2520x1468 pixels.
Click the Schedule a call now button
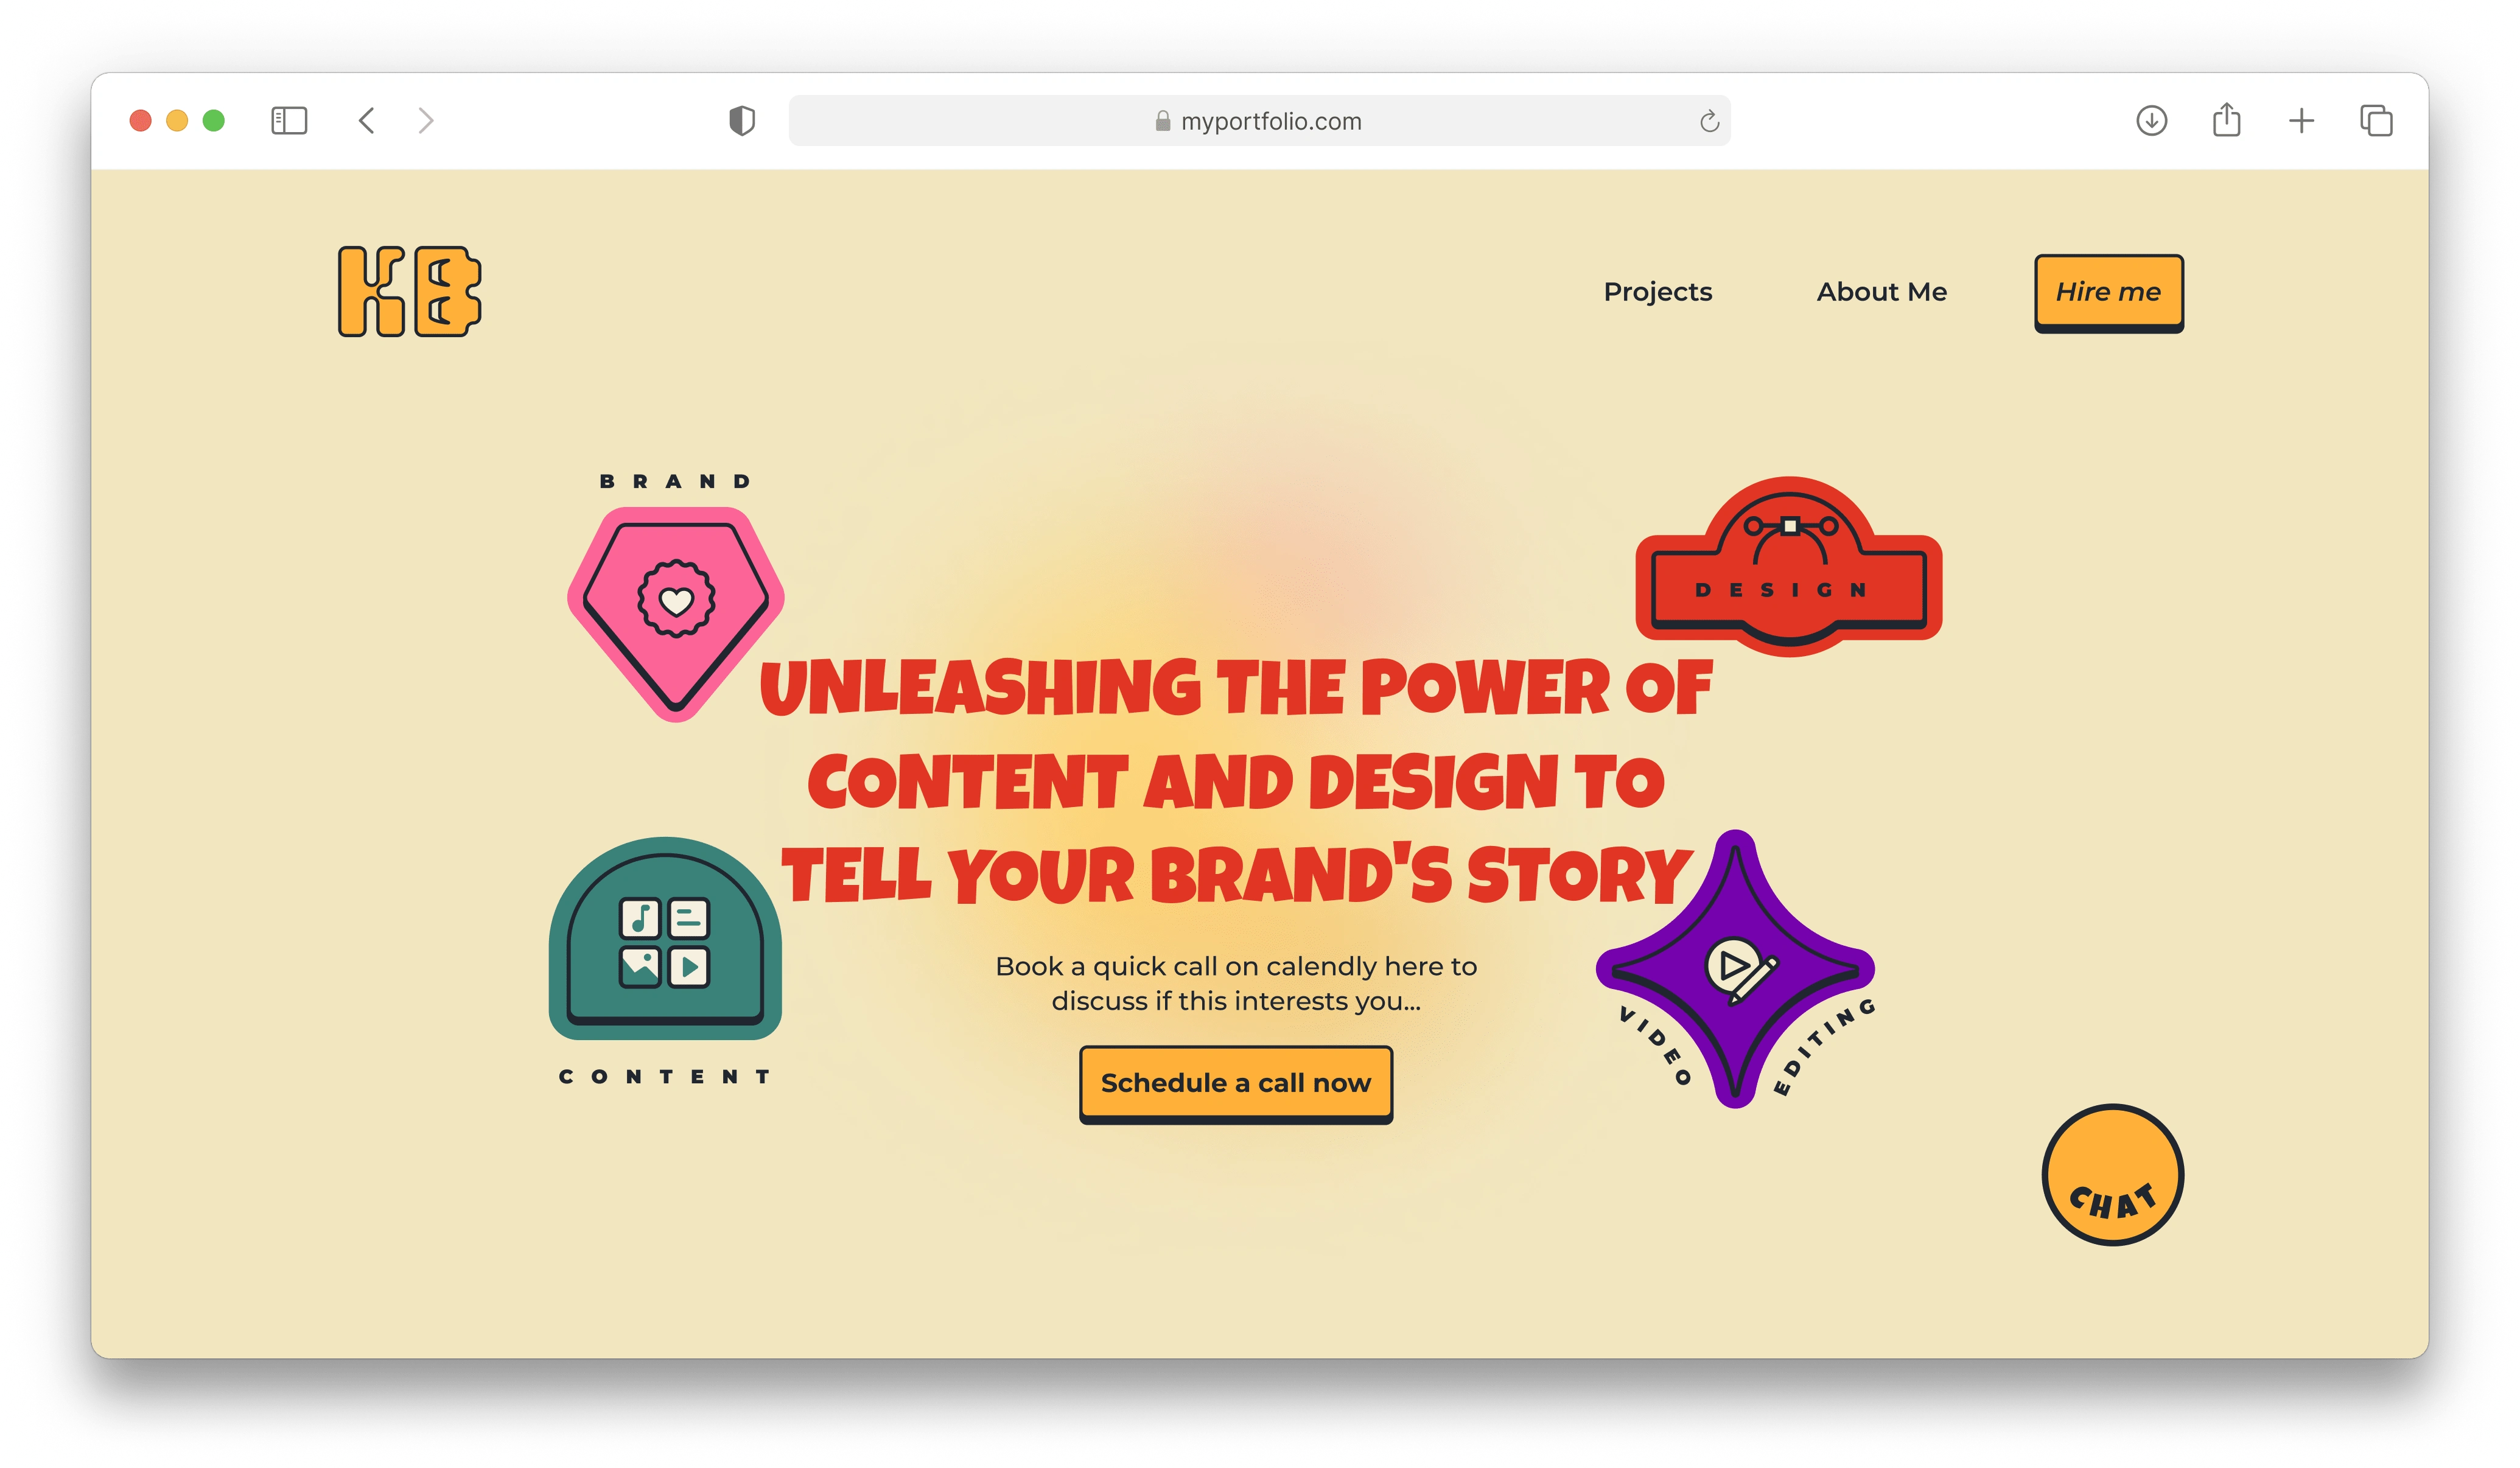tap(1235, 1084)
